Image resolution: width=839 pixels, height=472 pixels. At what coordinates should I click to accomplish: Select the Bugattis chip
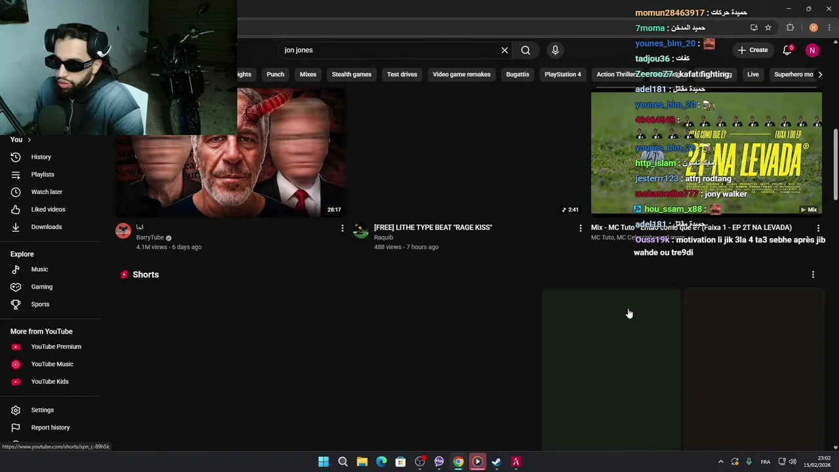pos(517,75)
